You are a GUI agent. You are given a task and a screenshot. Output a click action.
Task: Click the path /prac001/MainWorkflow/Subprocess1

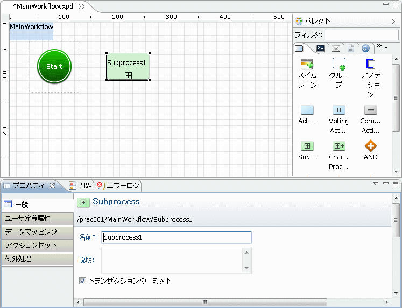(135, 220)
